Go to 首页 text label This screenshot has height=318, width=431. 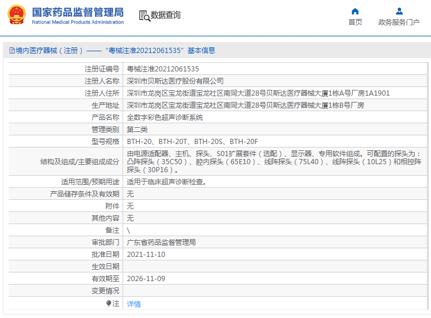pos(355,22)
